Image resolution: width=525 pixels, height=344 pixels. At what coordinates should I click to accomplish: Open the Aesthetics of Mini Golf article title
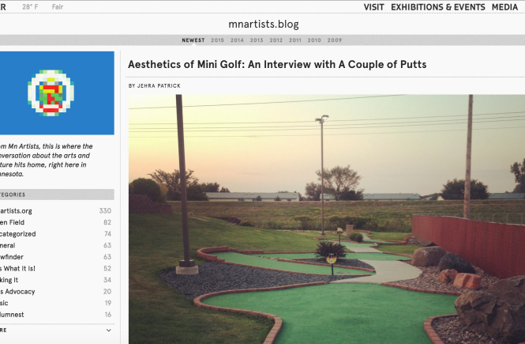pos(277,64)
